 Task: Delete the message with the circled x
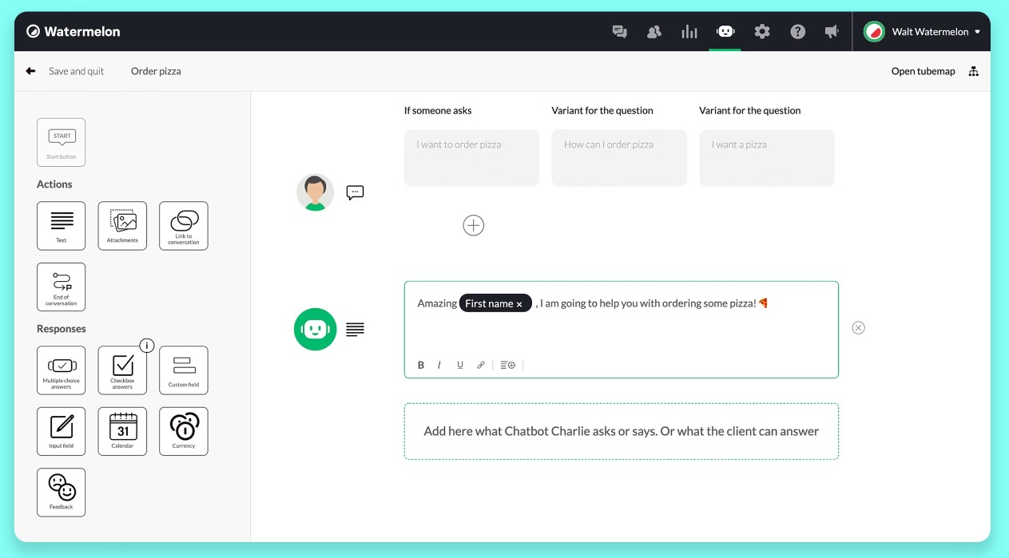click(x=858, y=327)
